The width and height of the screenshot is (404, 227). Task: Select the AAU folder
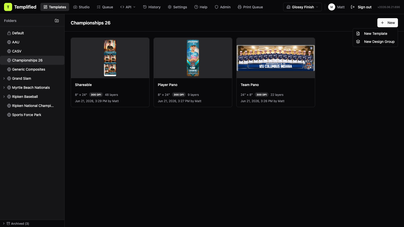click(x=32, y=42)
